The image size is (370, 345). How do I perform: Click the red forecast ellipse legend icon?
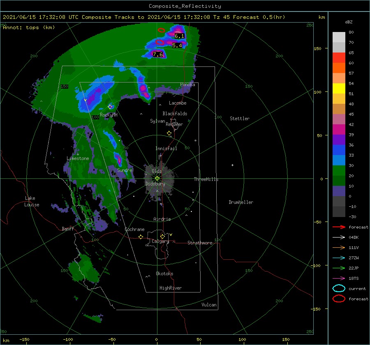339,299
